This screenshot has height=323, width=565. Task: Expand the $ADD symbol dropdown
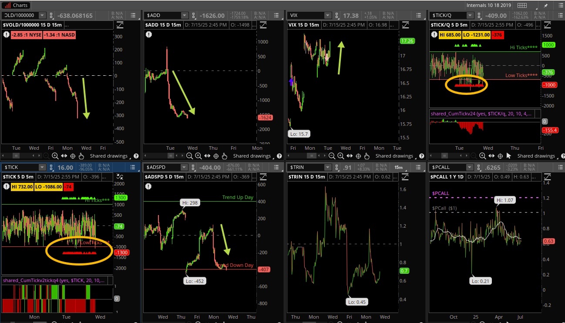(185, 16)
